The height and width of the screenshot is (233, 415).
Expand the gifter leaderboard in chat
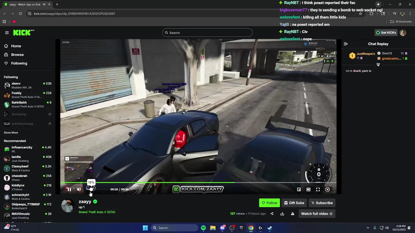[378, 65]
